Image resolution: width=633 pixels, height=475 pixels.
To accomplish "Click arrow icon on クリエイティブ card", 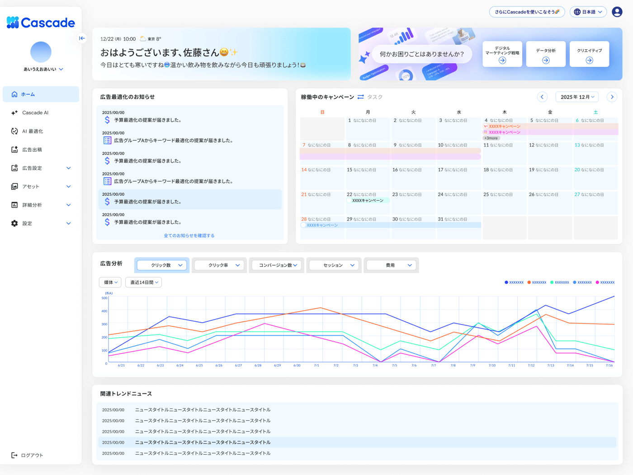I will (589, 61).
